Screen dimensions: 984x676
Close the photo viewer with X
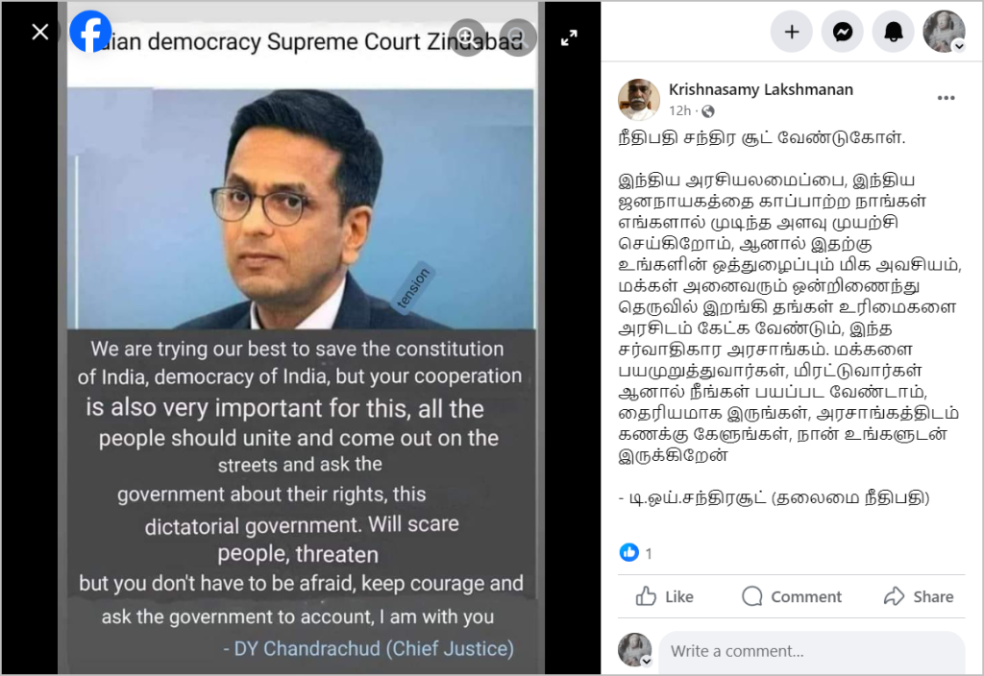[40, 32]
